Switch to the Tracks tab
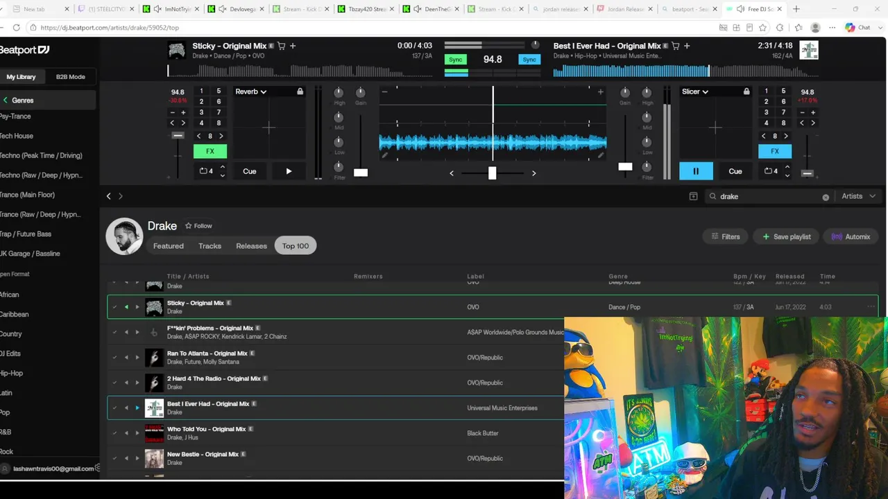This screenshot has width=888, height=499. tap(210, 246)
